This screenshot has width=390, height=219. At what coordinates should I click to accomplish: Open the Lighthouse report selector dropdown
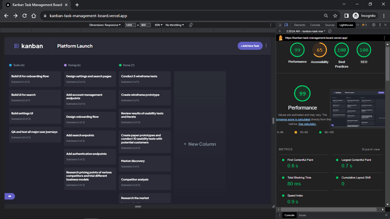click(x=306, y=31)
